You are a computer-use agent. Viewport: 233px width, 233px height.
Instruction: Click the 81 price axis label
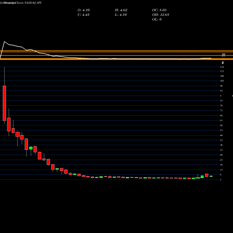click(x=221, y=101)
